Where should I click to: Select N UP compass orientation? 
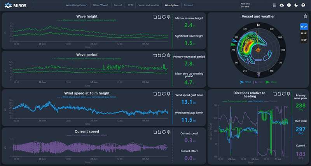[304, 26]
